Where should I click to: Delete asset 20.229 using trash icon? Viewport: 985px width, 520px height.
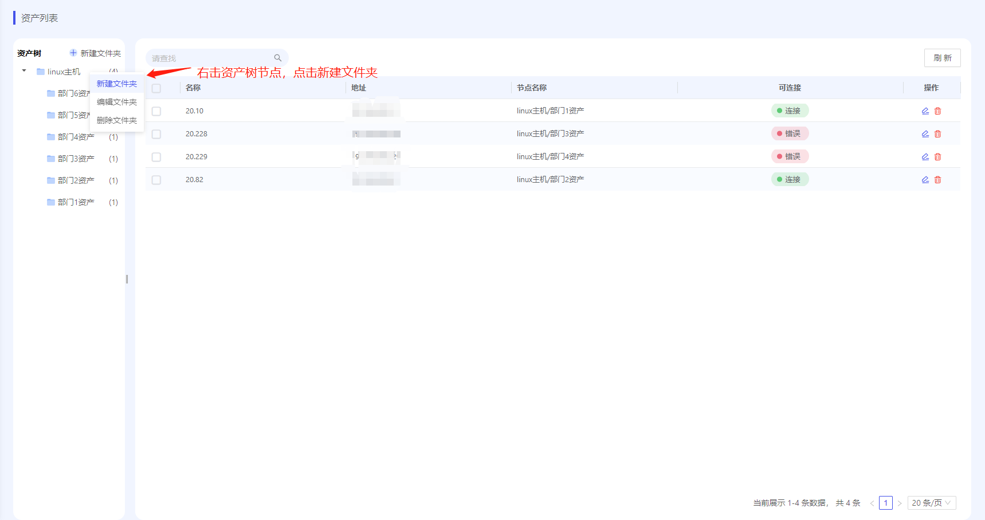pos(937,157)
